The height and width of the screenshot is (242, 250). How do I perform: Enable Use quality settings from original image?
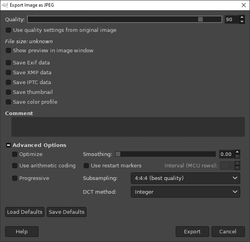coord(8,30)
